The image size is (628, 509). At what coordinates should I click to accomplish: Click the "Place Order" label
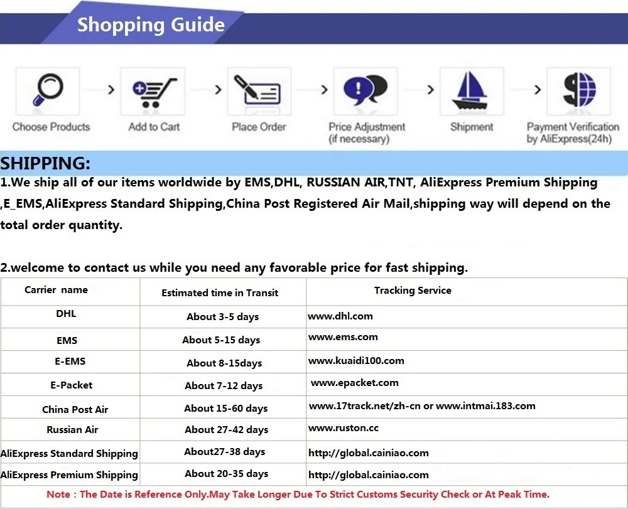click(x=259, y=127)
